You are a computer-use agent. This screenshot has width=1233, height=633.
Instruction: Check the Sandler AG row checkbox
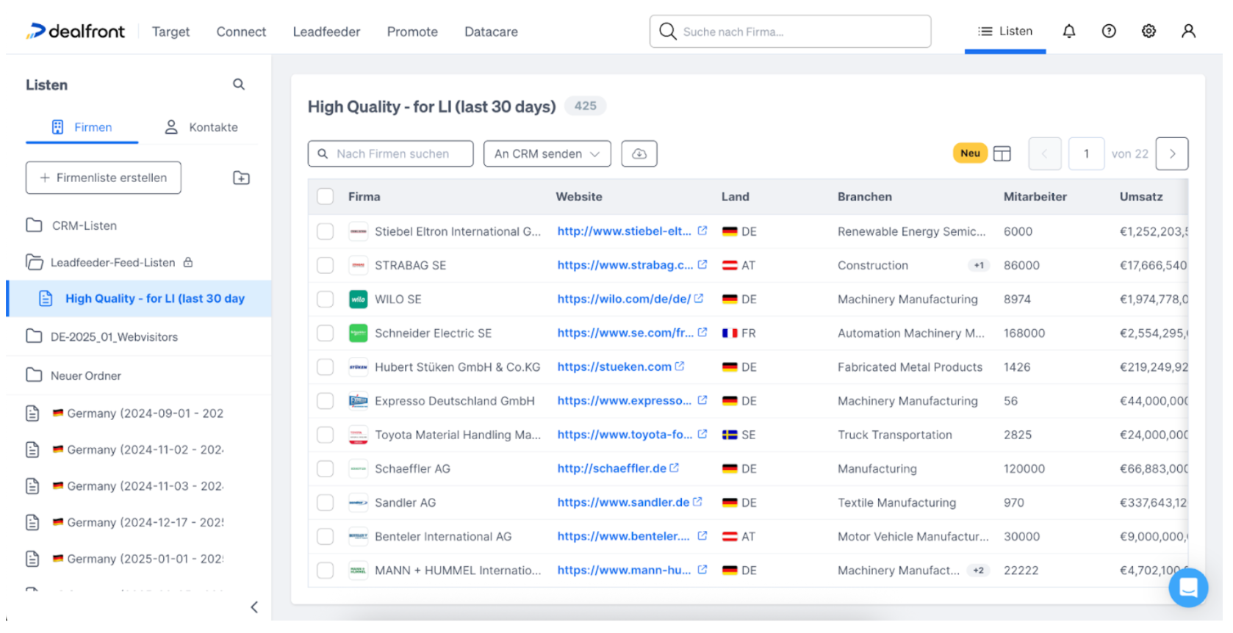325,502
